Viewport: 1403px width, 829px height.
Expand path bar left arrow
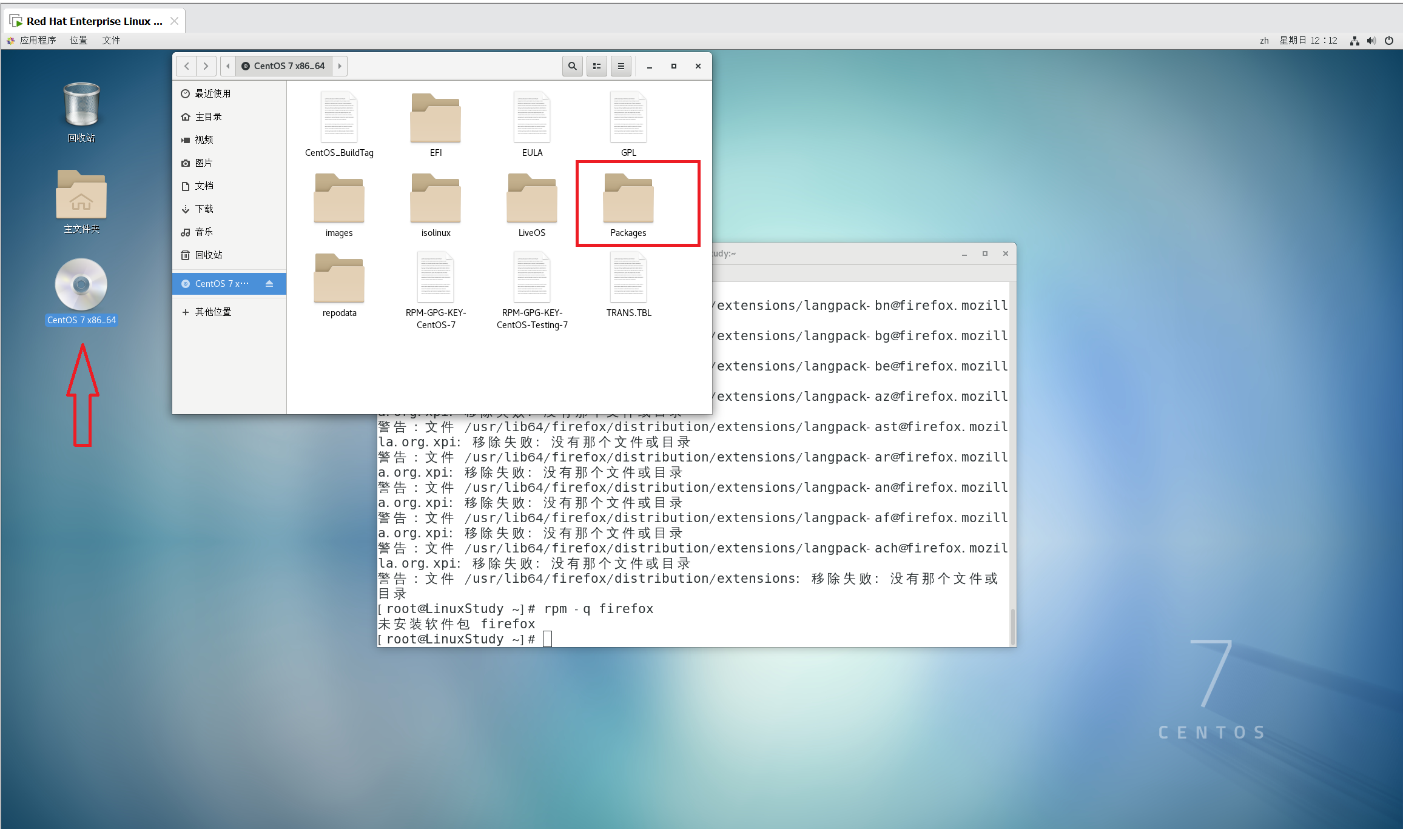[x=228, y=66]
